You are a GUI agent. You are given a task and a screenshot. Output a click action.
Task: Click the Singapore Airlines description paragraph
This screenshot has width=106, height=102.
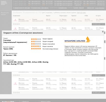click(x=83, y=51)
